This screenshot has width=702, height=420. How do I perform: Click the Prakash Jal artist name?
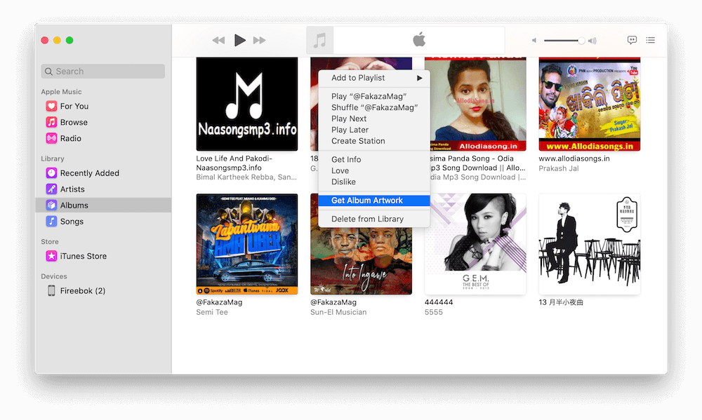coord(559,168)
